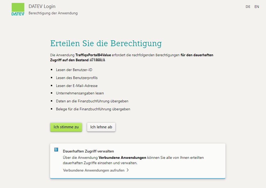Click the bullet next to Belege für die Finanzbuchführung übergeben
The image size is (266, 188).
51,109
